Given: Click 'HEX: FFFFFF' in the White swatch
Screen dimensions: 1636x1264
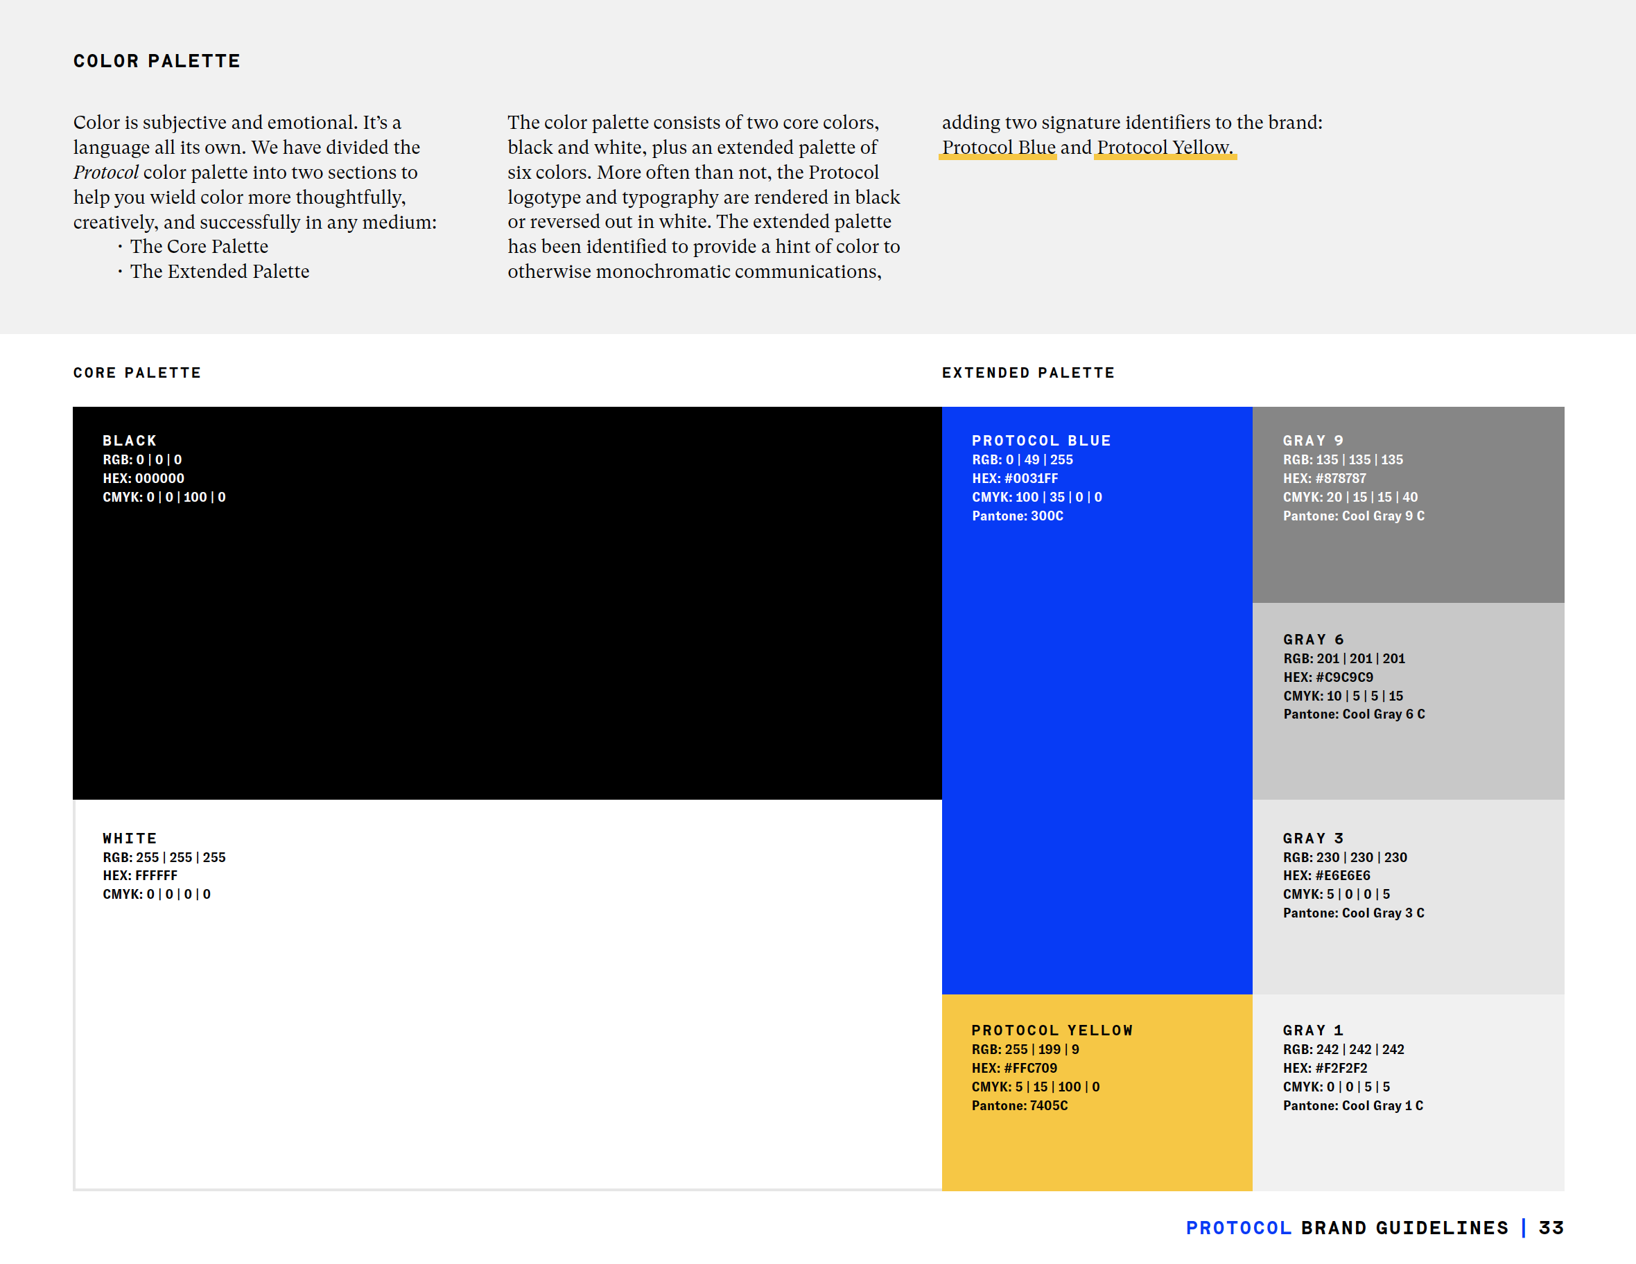Looking at the screenshot, I should coord(140,875).
